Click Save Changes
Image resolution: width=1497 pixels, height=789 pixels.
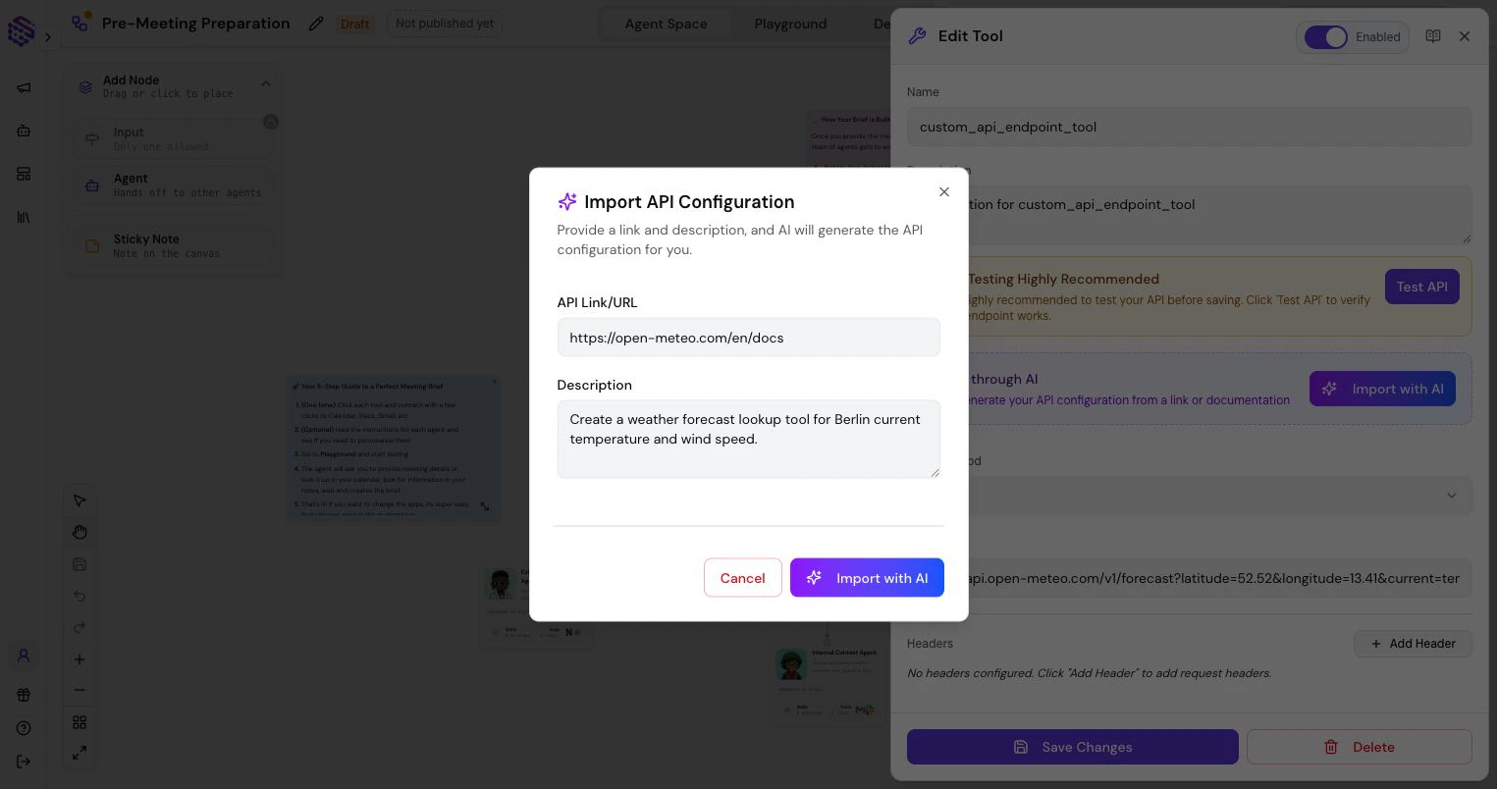tap(1073, 747)
